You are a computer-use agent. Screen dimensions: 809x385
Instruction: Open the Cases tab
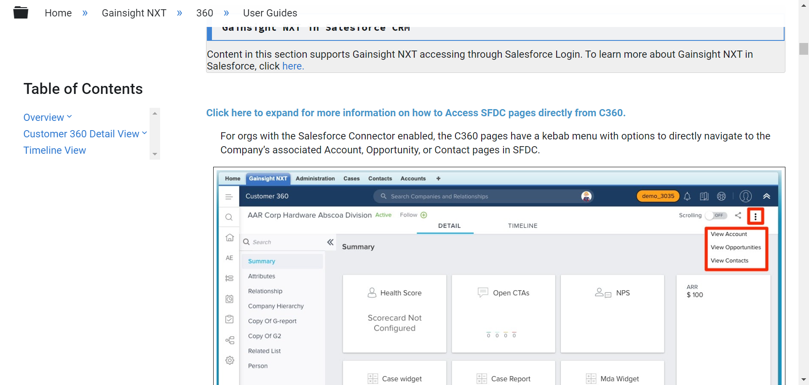point(351,179)
